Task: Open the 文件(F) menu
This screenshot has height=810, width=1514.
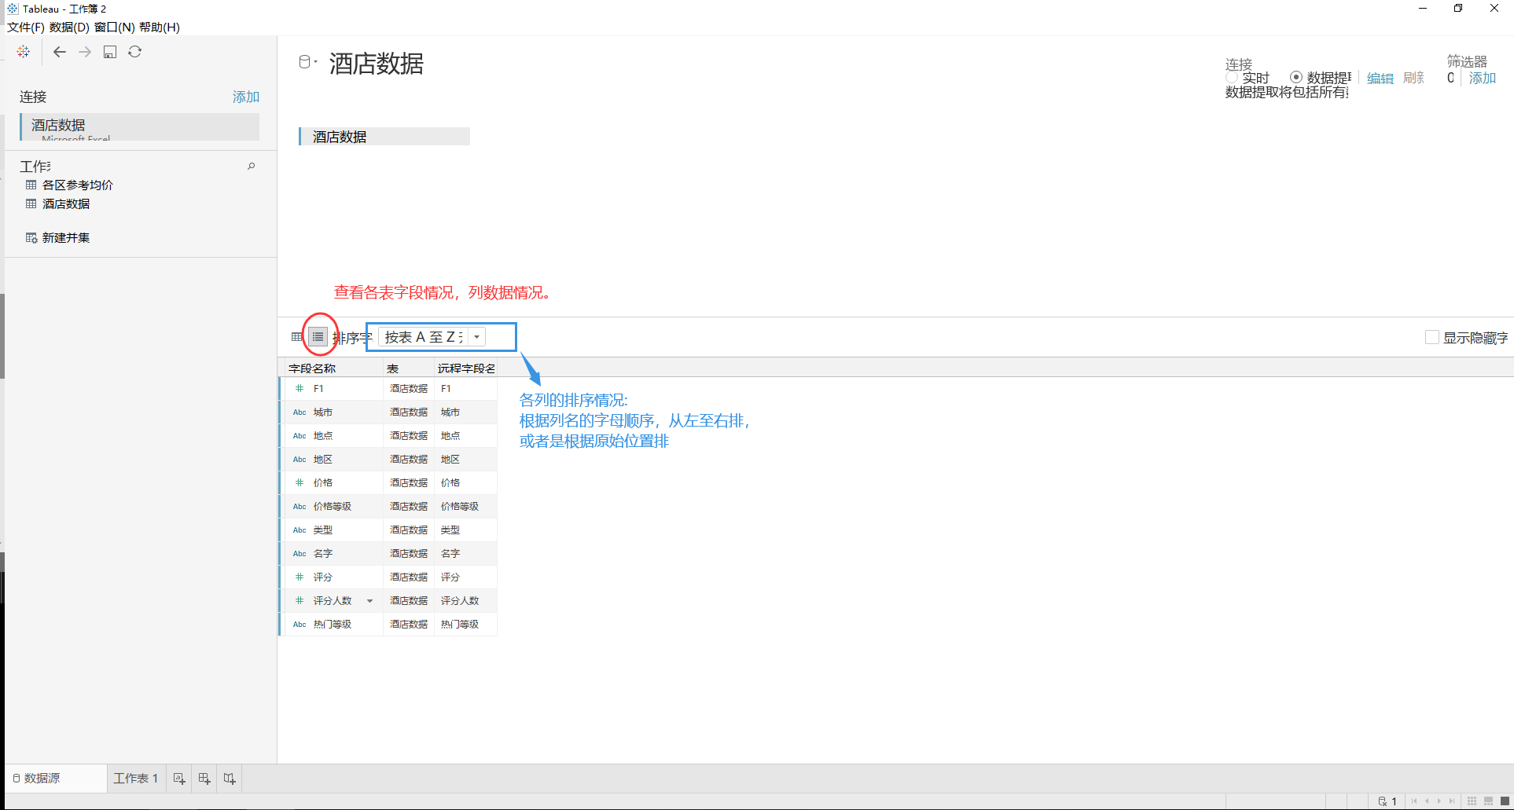Action: (x=26, y=27)
